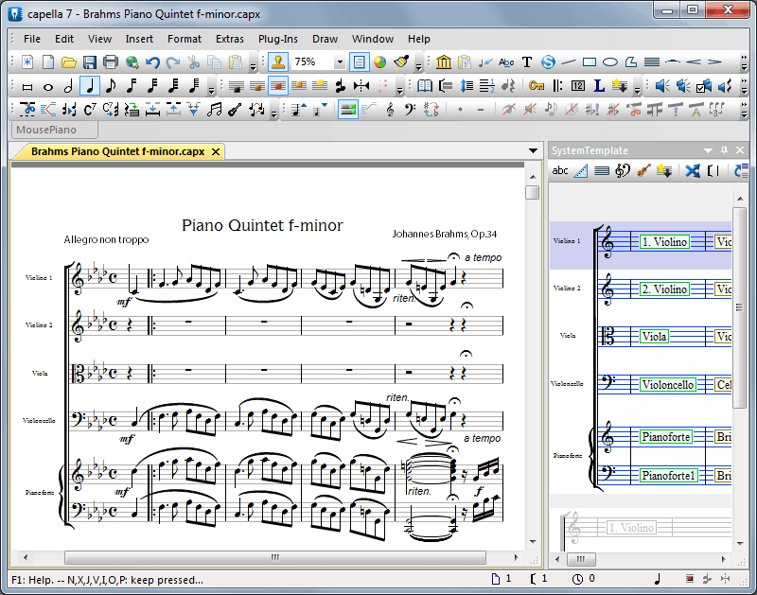Viewport: 757px width, 595px height.
Task: Insert a crescendo hairpin
Action: click(x=694, y=61)
